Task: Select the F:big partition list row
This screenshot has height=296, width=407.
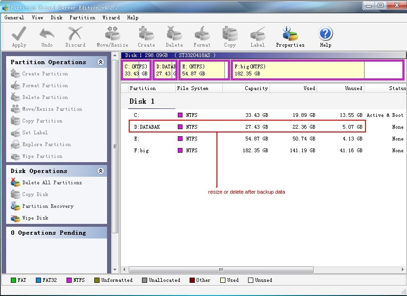Action: pos(267,150)
